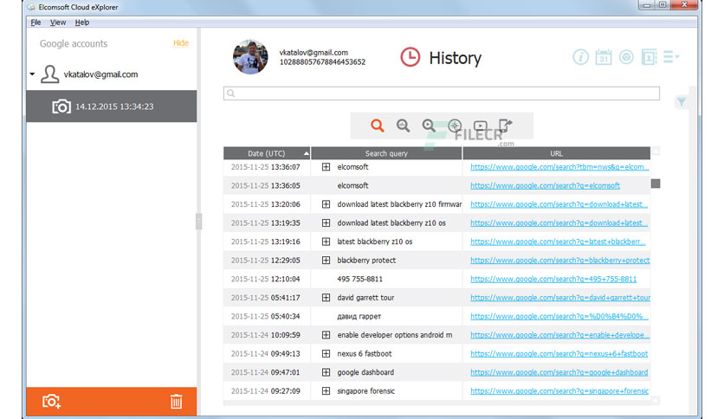The height and width of the screenshot is (419, 724).
Task: Open the list menu dropdown in header
Action: (x=671, y=57)
